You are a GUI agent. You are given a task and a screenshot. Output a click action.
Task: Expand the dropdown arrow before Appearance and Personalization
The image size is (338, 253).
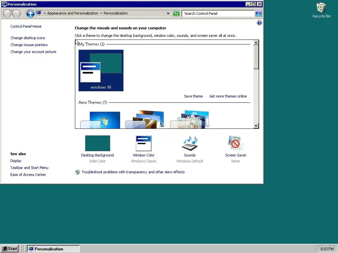(45, 13)
